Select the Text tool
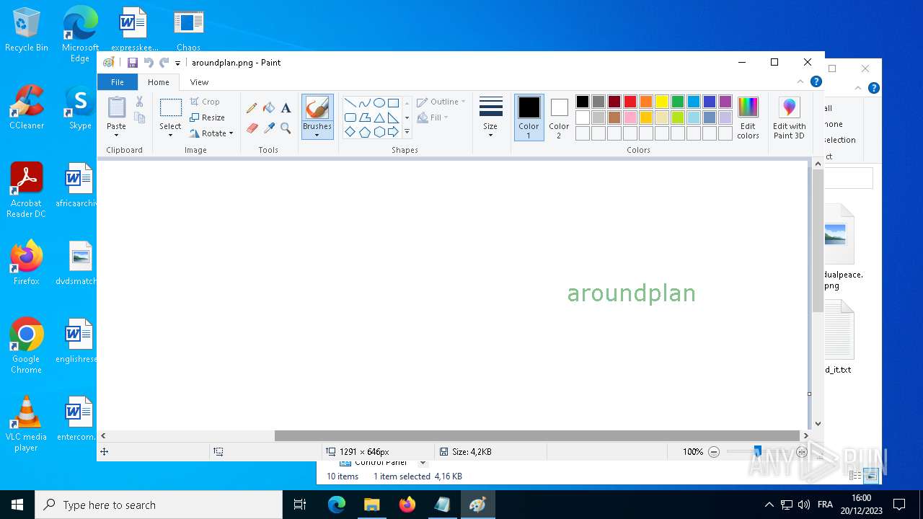Viewport: 923px width, 519px height. point(286,108)
